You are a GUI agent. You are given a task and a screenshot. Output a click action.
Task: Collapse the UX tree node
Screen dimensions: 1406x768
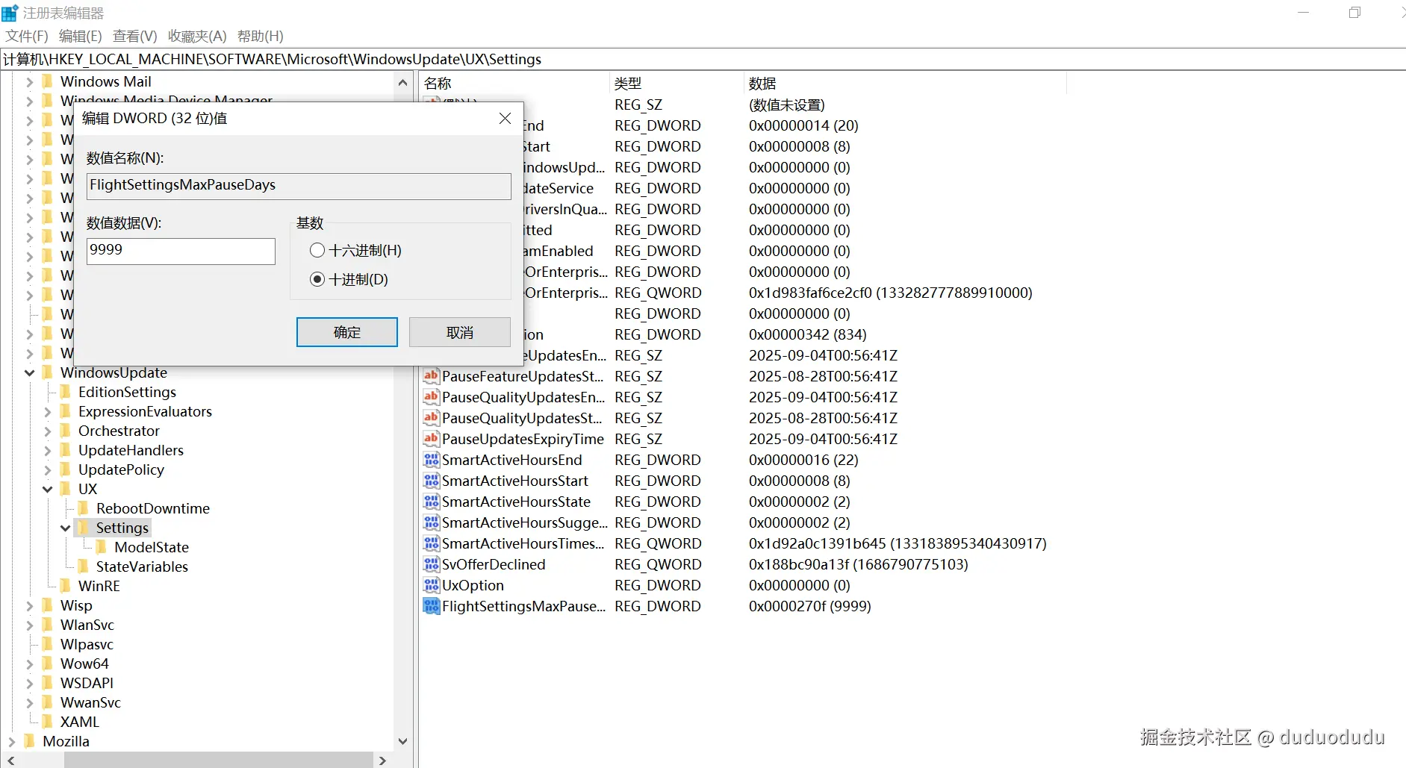pos(48,489)
